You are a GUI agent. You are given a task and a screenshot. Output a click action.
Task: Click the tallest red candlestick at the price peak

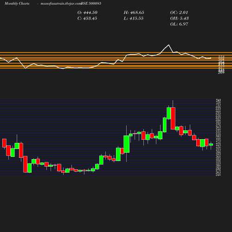pos(173,118)
